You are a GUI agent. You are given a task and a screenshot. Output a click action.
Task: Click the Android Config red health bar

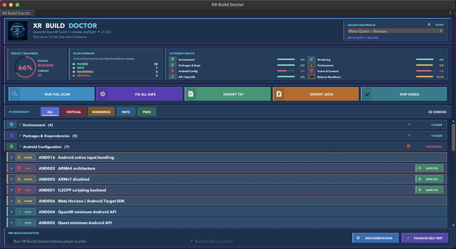[286, 71]
